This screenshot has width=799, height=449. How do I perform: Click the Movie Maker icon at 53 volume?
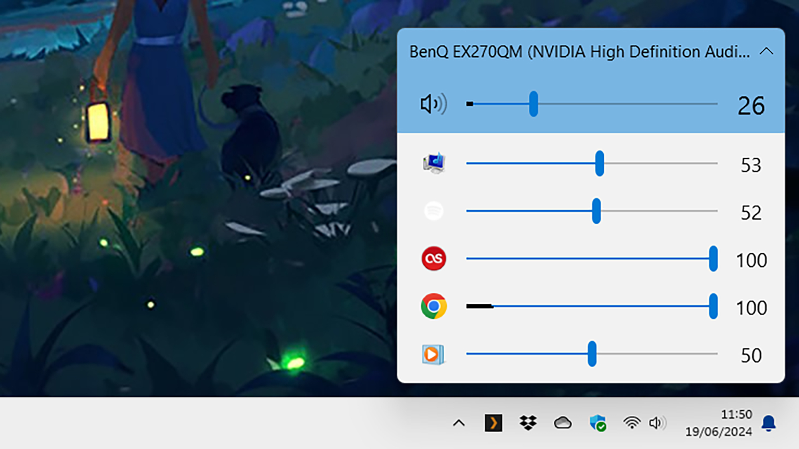click(434, 163)
